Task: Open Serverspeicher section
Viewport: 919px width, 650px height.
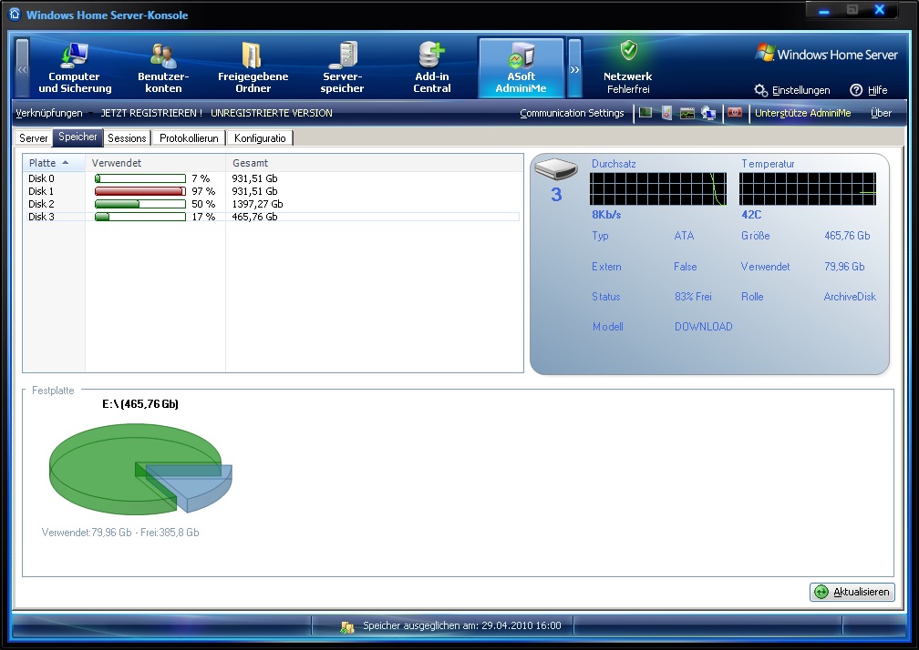Action: coord(343,68)
